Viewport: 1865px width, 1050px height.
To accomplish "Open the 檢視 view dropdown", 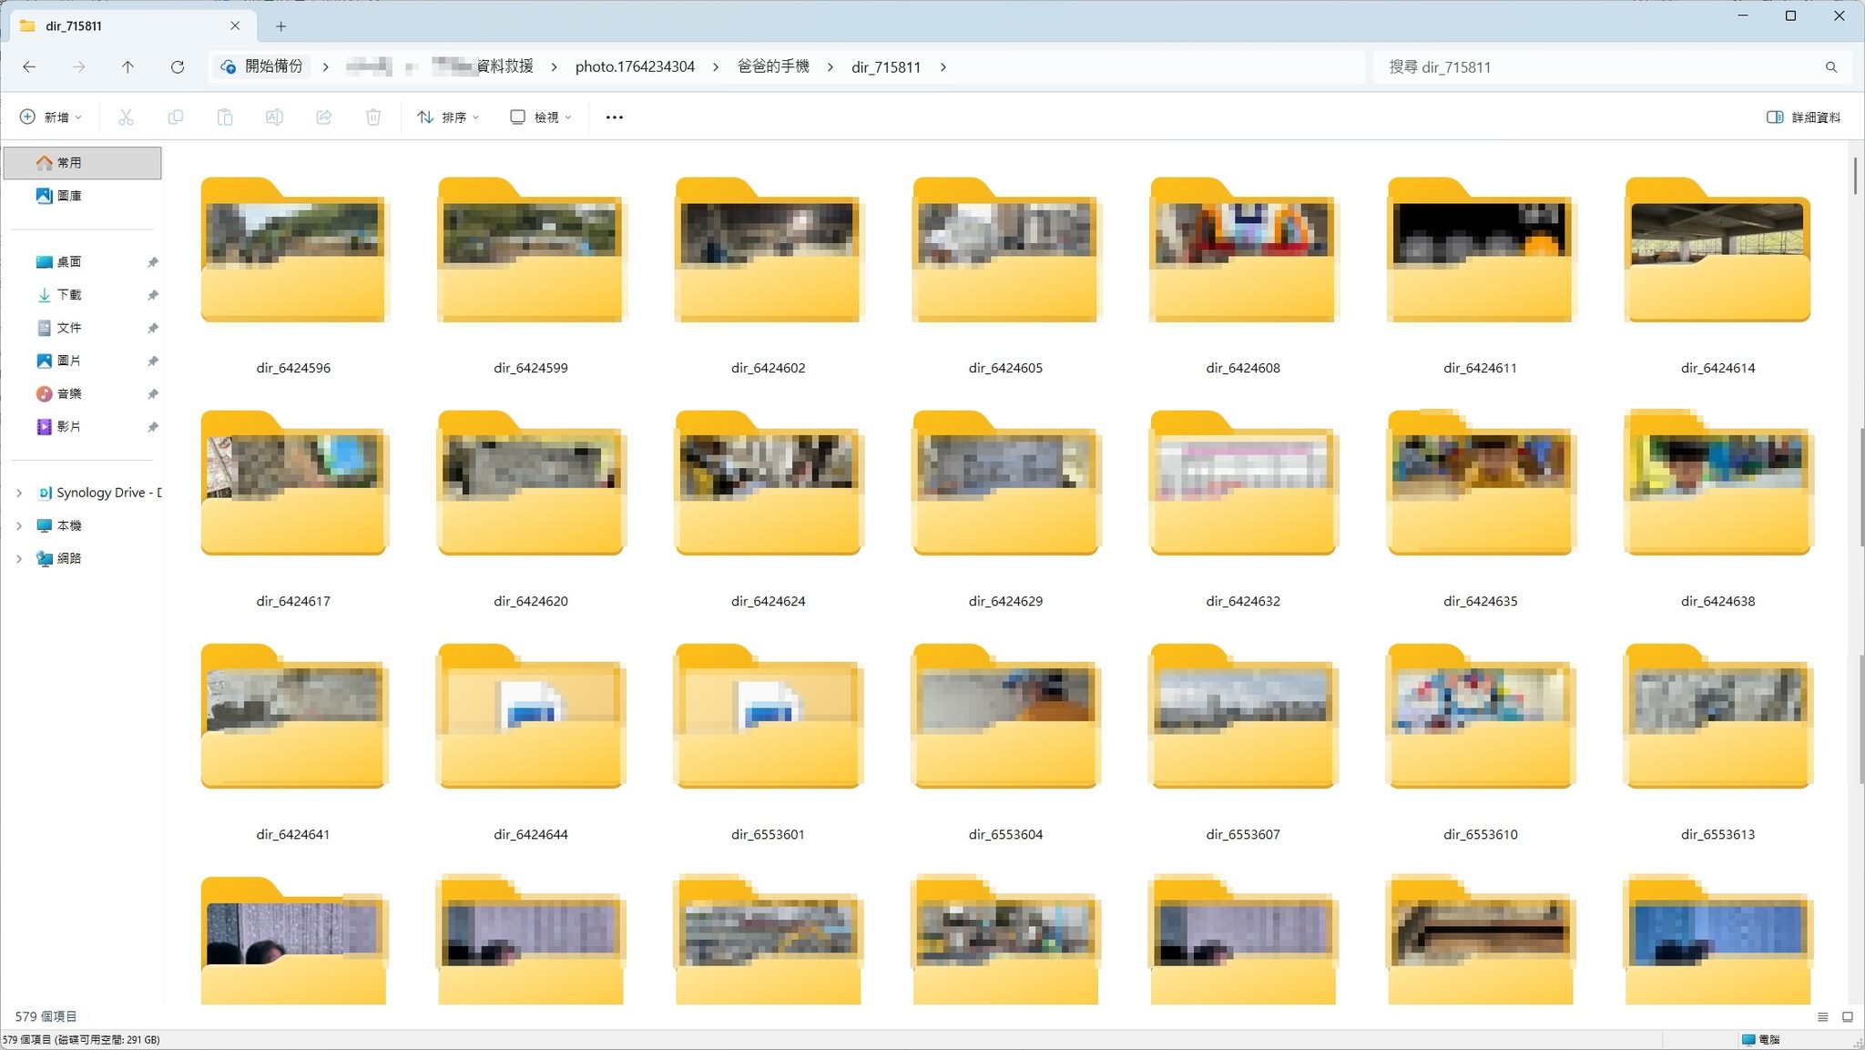I will pos(541,117).
